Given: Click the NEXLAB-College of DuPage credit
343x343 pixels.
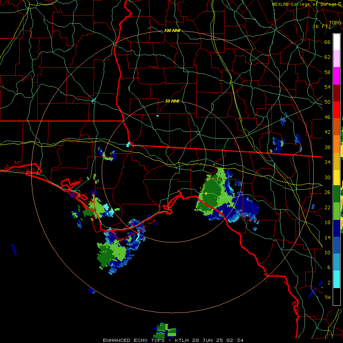Looking at the screenshot, I should pyautogui.click(x=307, y=4).
